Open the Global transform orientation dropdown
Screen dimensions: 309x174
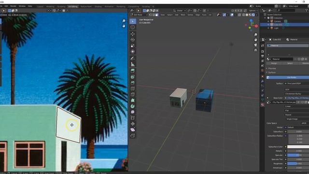coord(180,11)
